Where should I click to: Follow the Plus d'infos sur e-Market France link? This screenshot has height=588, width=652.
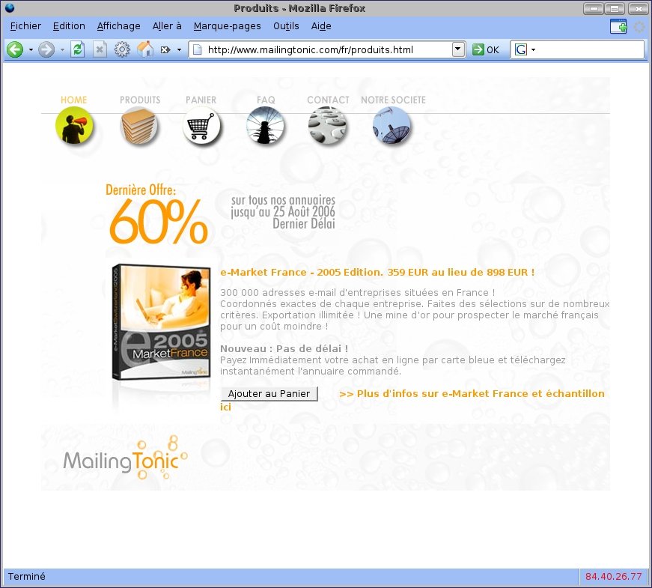tap(472, 394)
